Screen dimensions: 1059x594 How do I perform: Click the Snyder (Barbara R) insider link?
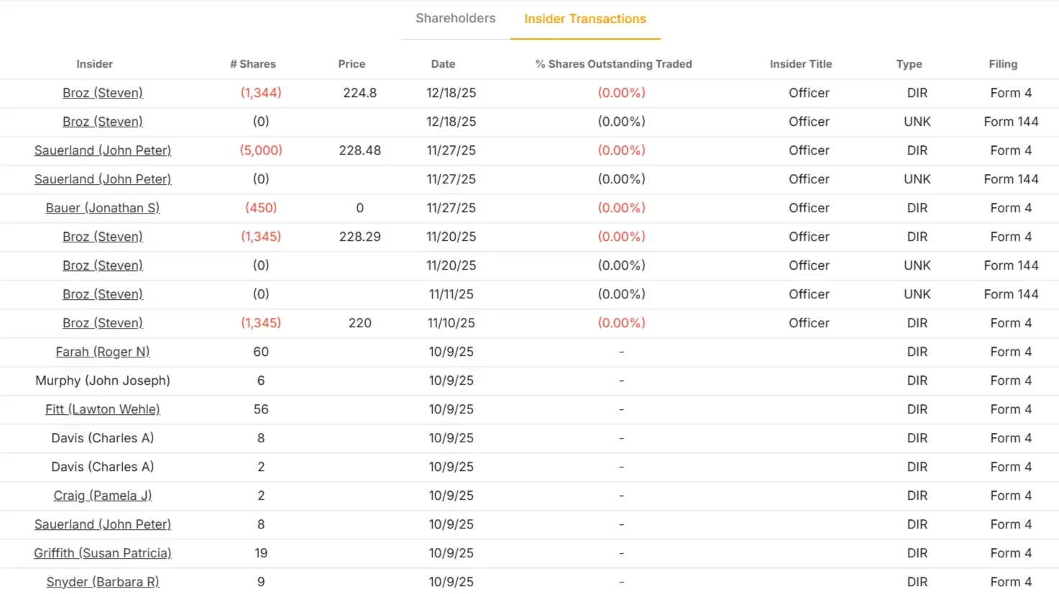(x=103, y=582)
